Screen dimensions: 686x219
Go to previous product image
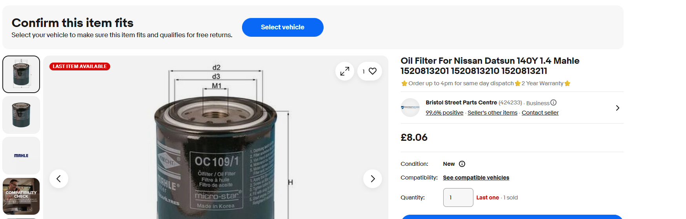[59, 179]
